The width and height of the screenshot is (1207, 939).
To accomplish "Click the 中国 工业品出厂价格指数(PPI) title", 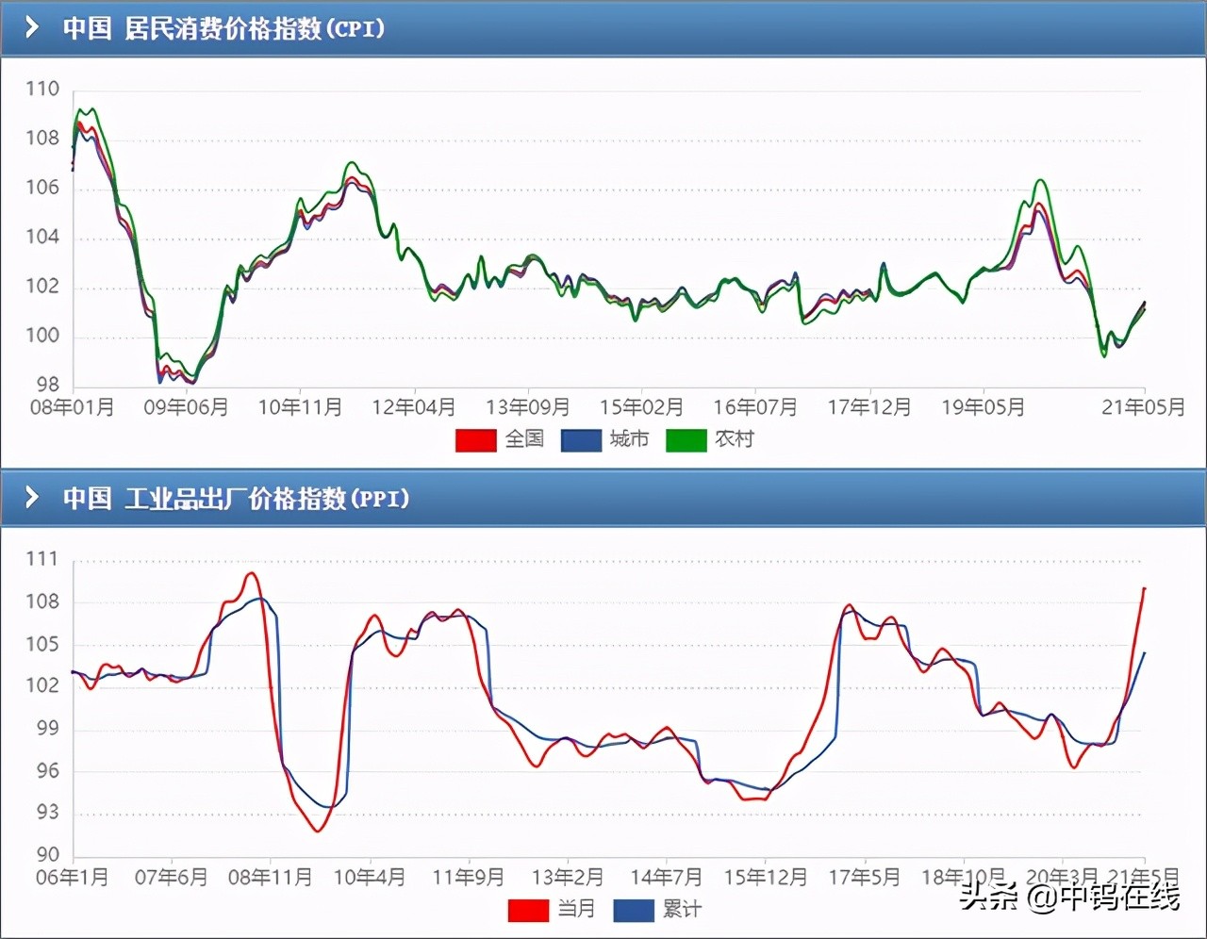I will click(236, 498).
